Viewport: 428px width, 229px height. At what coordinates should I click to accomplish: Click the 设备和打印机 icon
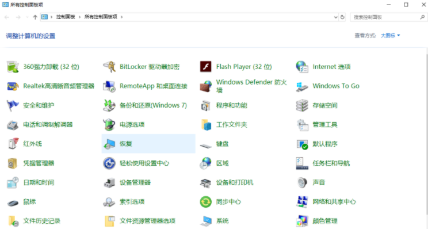click(x=205, y=182)
